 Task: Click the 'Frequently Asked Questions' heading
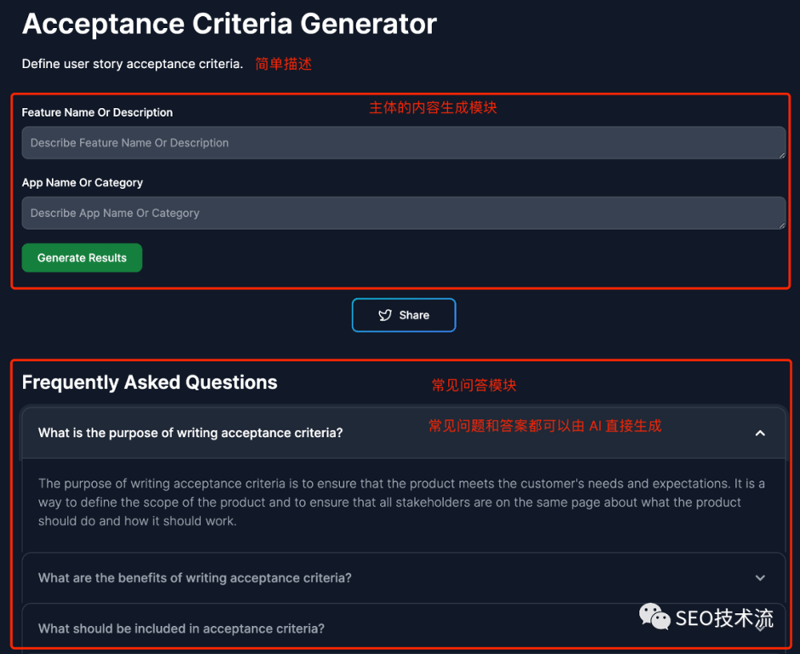149,383
